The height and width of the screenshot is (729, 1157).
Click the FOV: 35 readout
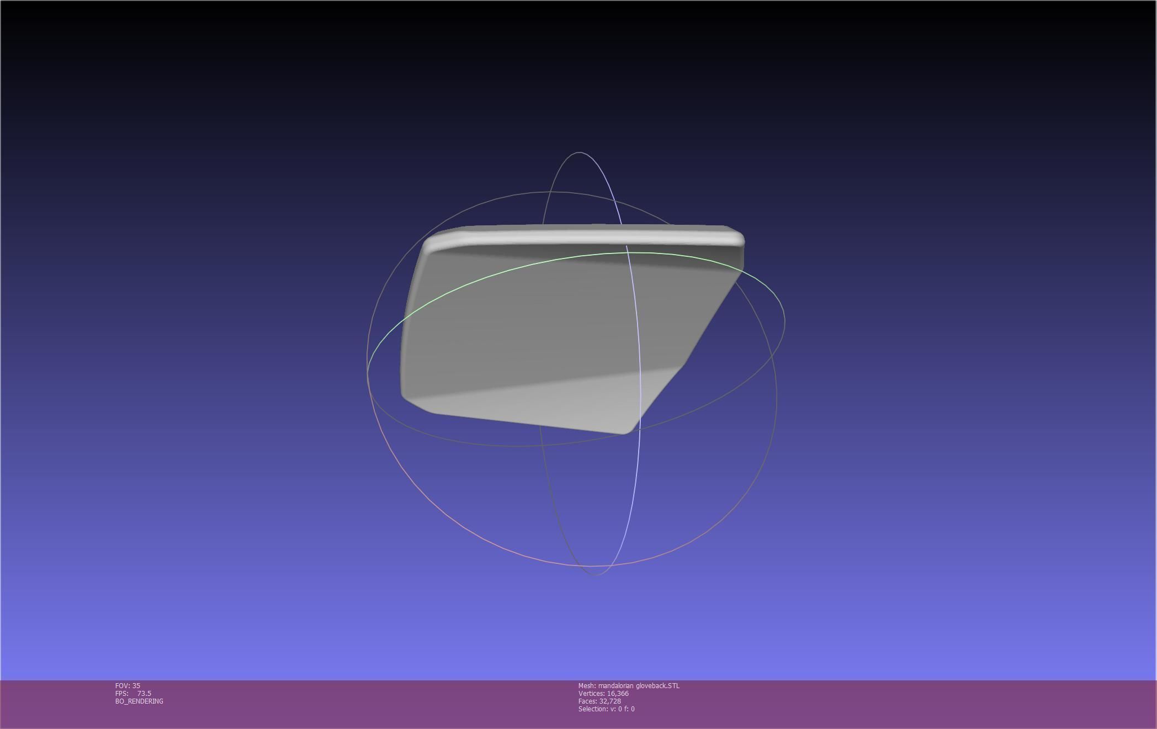128,686
